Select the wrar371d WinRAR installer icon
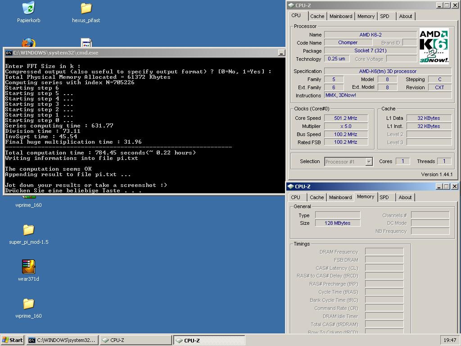461x346 pixels. 28,267
